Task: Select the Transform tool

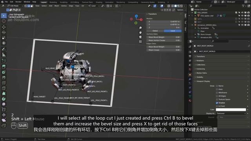Action: [4, 43]
